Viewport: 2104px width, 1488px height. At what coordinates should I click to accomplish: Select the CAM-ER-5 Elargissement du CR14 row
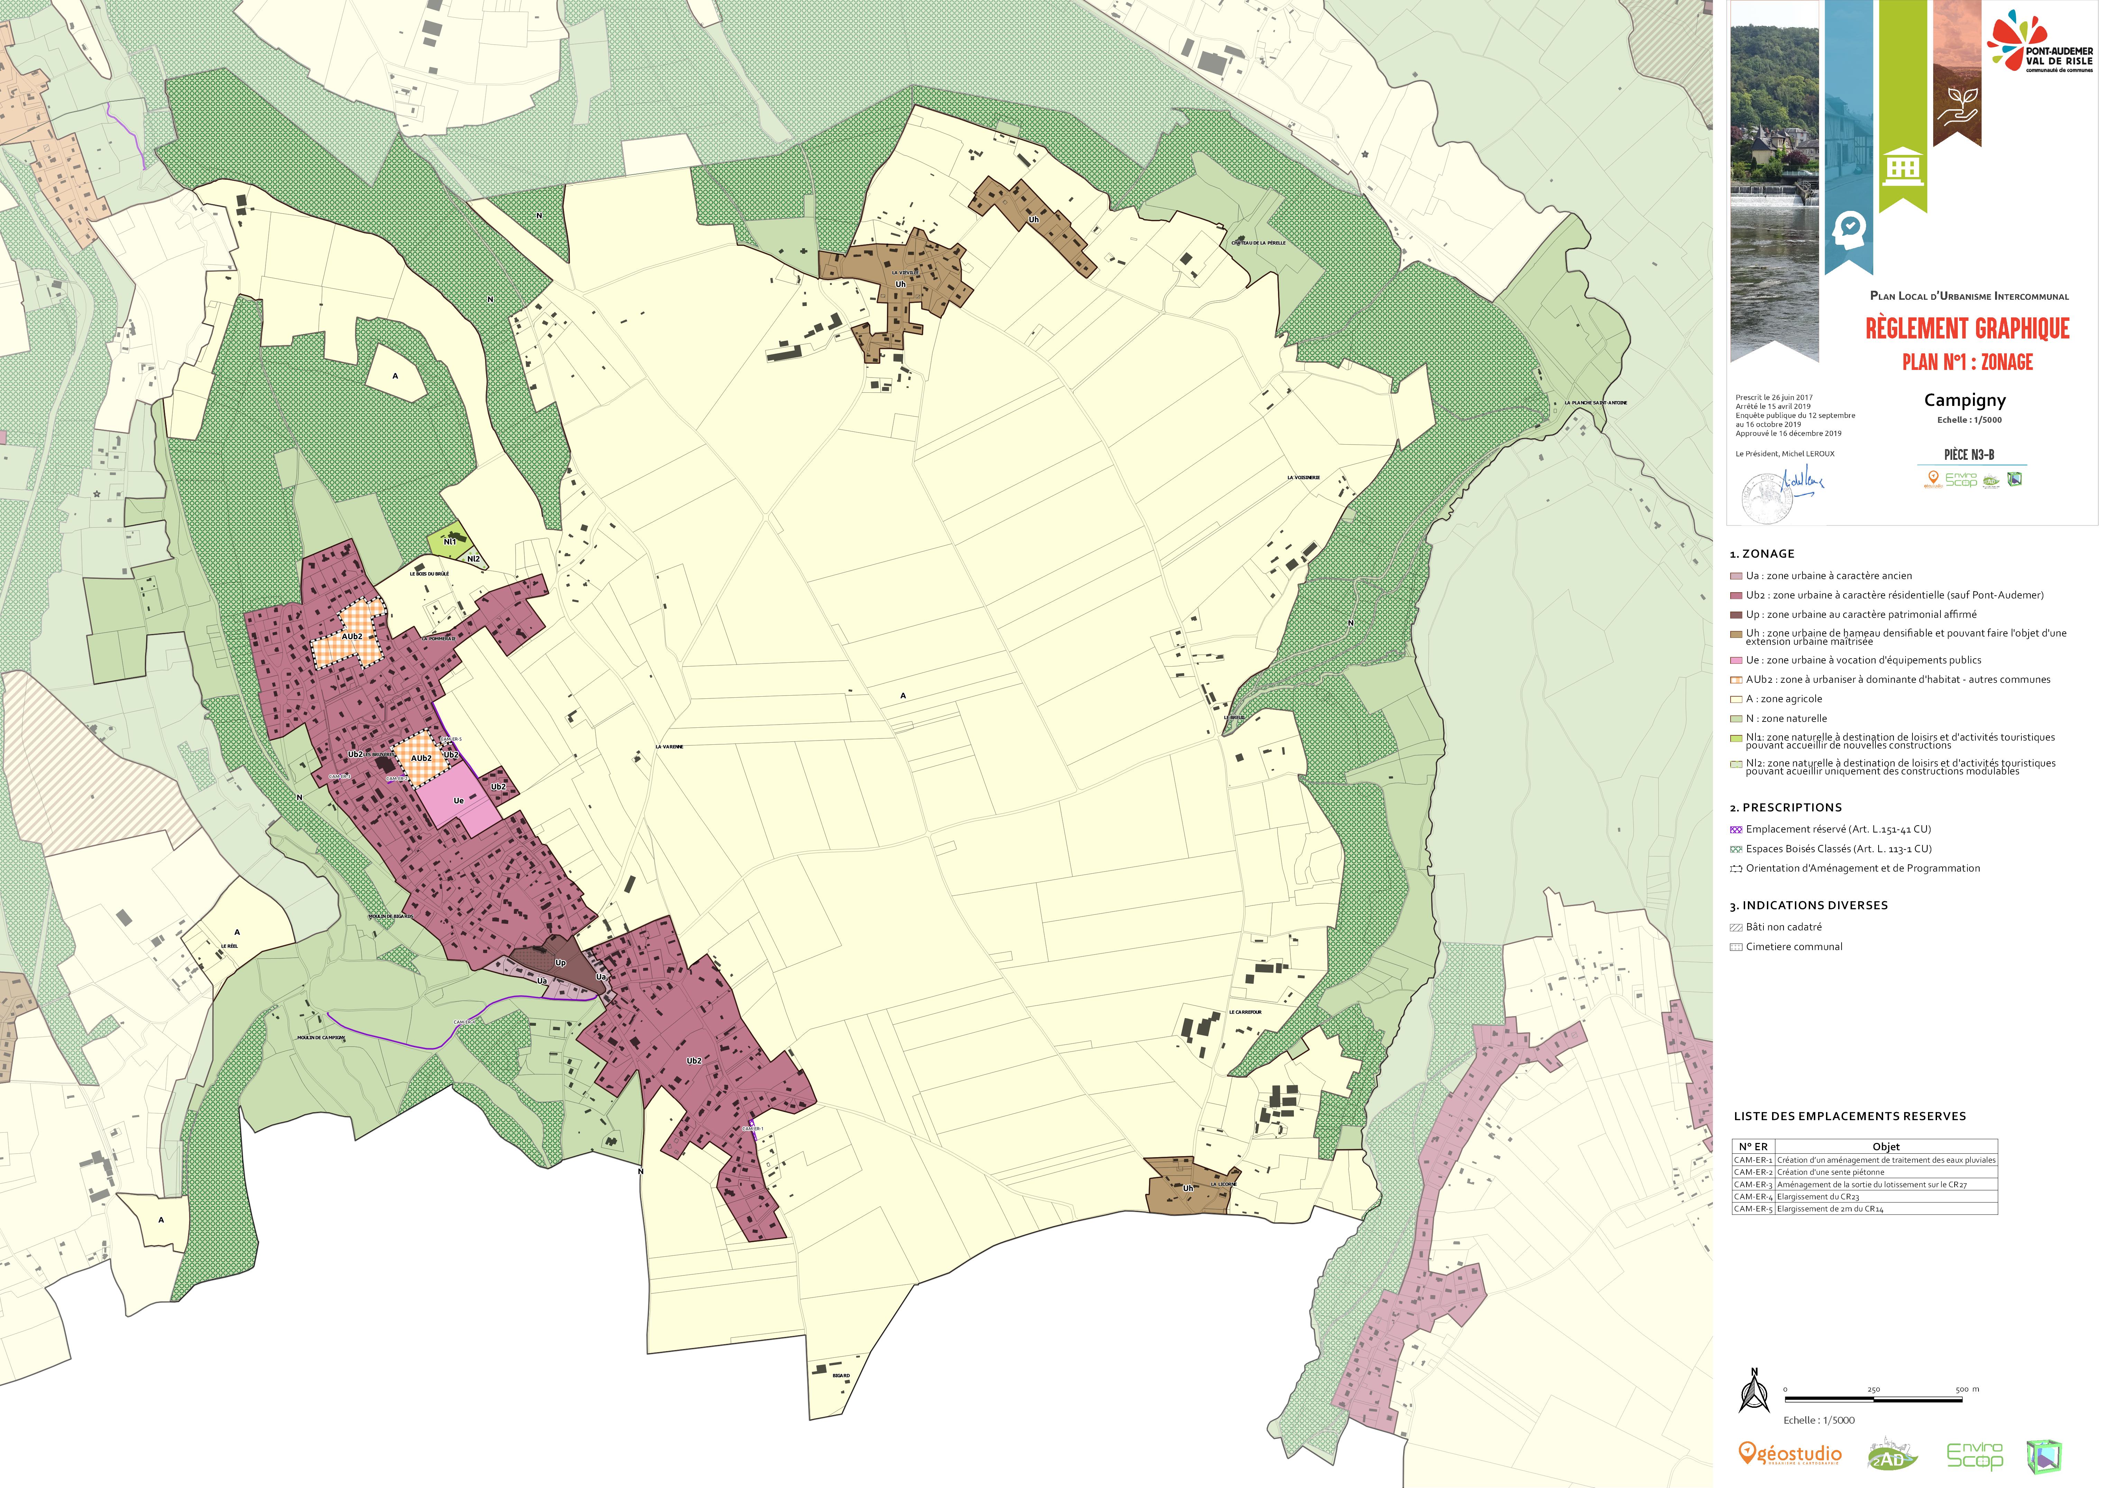coord(1865,1209)
